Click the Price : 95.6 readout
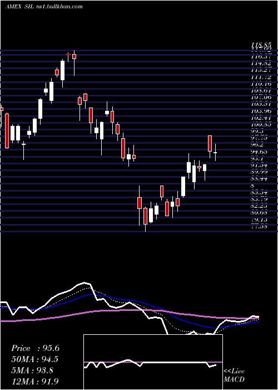Viewport: 278px width, 390px height. pyautogui.click(x=35, y=348)
